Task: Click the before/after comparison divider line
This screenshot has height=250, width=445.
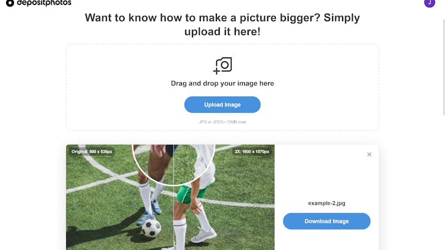Action: 174,197
